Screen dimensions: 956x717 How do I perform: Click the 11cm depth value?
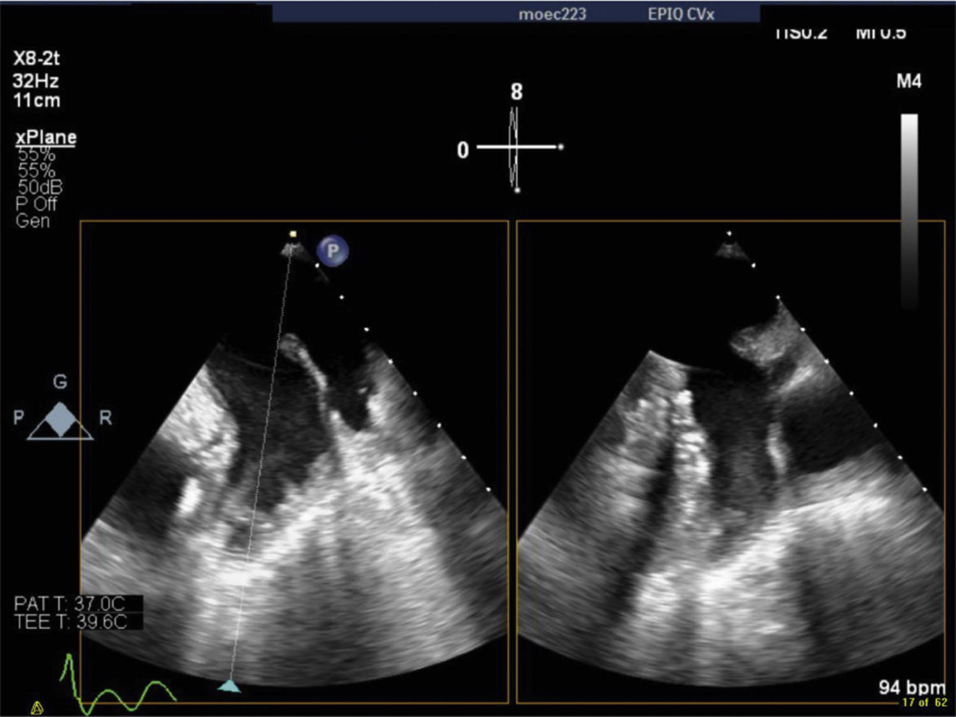(37, 101)
